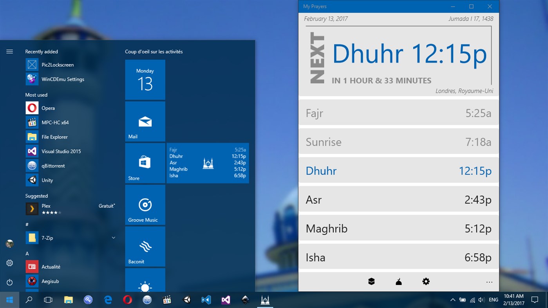Launch Groove Music from its tile
The width and height of the screenshot is (548, 308).
pos(145,205)
